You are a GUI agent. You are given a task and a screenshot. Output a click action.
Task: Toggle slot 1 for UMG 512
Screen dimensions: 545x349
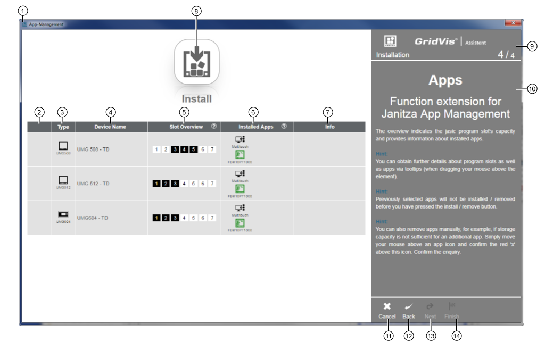click(156, 182)
